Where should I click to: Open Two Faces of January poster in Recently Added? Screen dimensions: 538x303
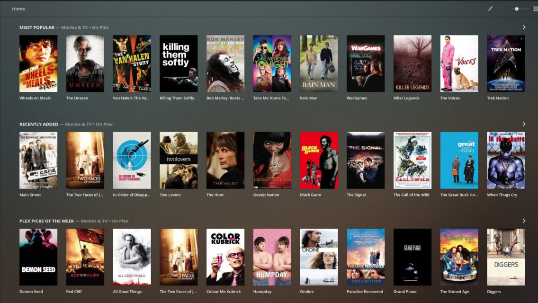[x=85, y=160]
